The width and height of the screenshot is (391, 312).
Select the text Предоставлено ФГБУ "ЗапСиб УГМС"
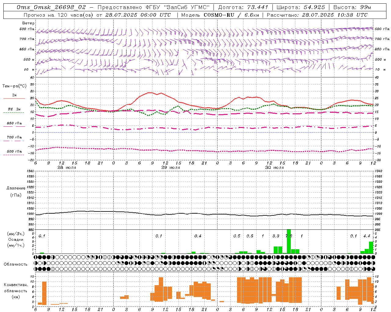point(154,7)
